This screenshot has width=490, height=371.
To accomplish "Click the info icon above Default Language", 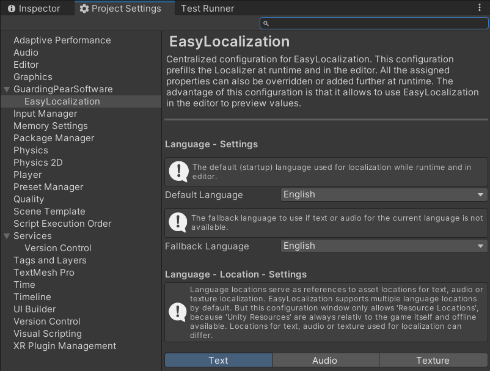I will click(177, 171).
